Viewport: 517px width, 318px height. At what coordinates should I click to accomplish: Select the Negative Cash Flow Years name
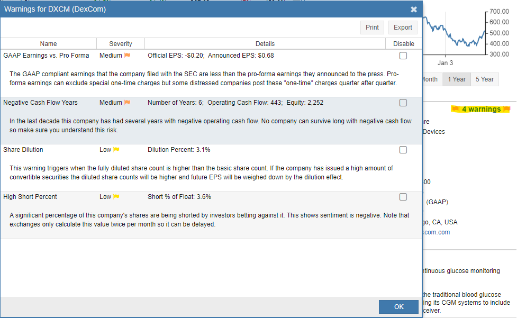[x=40, y=103]
